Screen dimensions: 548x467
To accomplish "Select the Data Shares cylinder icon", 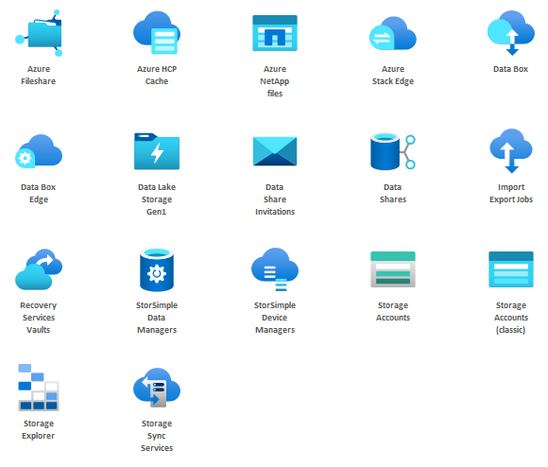I will point(393,151).
